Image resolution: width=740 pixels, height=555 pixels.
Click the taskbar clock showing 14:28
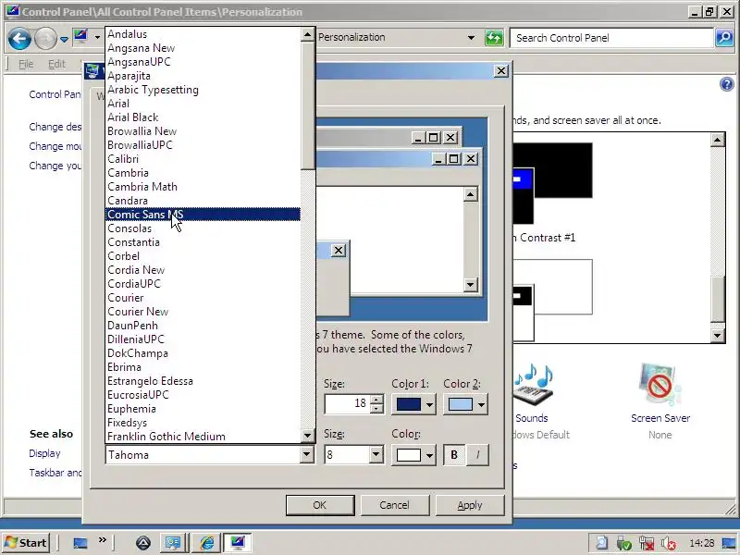(x=702, y=543)
